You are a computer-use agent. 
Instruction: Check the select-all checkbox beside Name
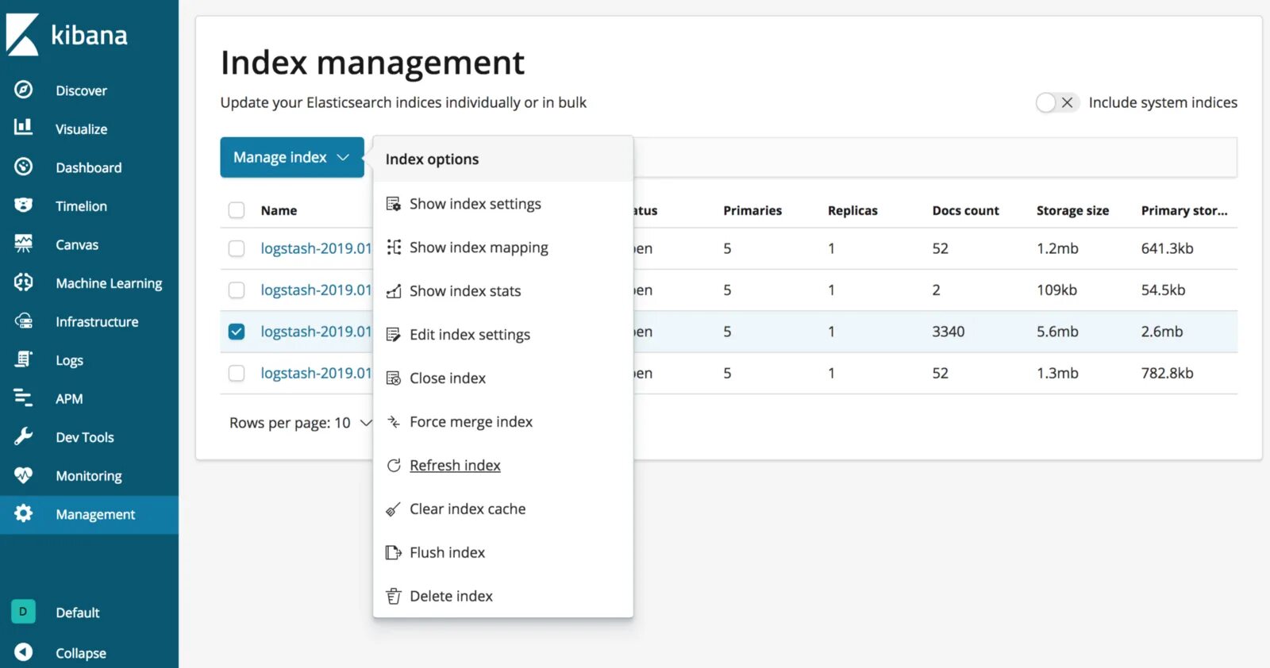point(237,210)
